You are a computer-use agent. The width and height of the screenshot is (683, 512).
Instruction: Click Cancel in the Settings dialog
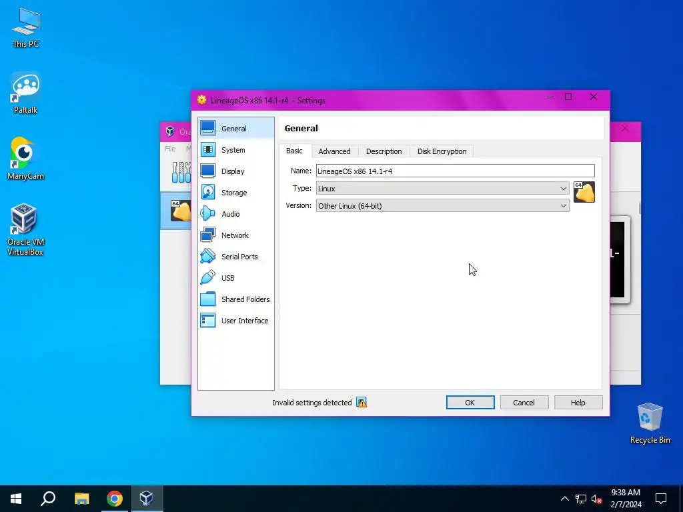[x=524, y=402]
